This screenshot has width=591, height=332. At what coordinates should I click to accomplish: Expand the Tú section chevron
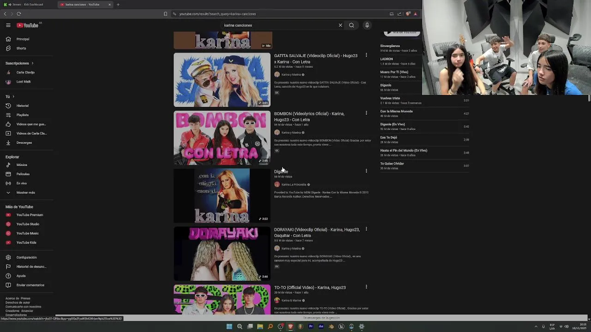(13, 96)
